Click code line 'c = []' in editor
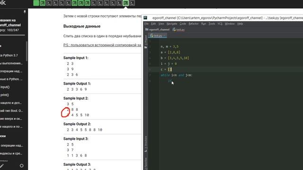The width and height of the screenshot is (303, 170). (166, 69)
